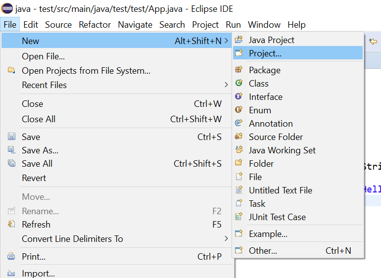Select Package from New submenu

298,70
